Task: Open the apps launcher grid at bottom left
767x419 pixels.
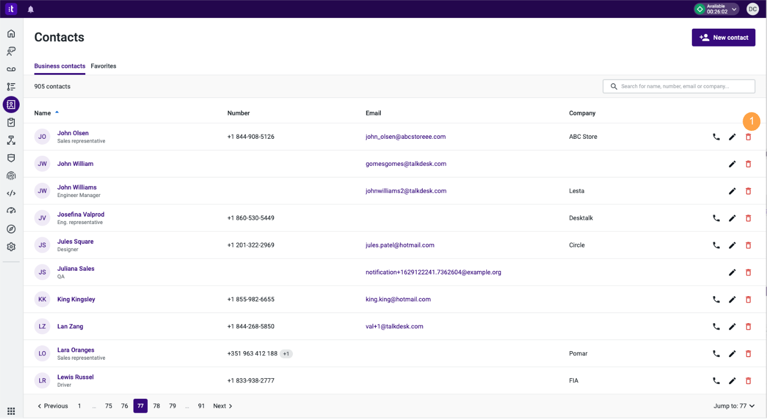Action: (x=11, y=412)
